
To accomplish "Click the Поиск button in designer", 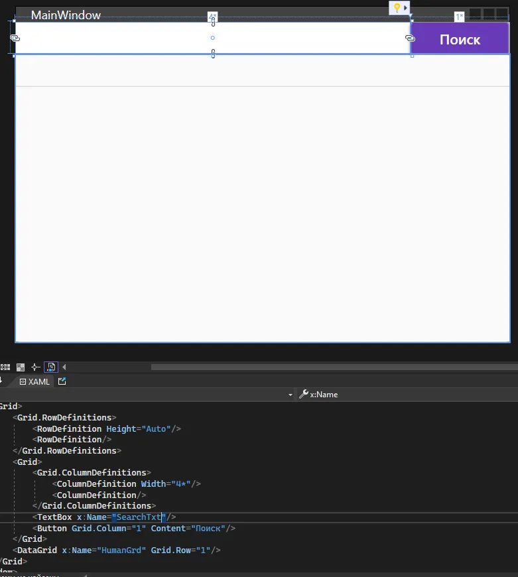I will tap(460, 38).
